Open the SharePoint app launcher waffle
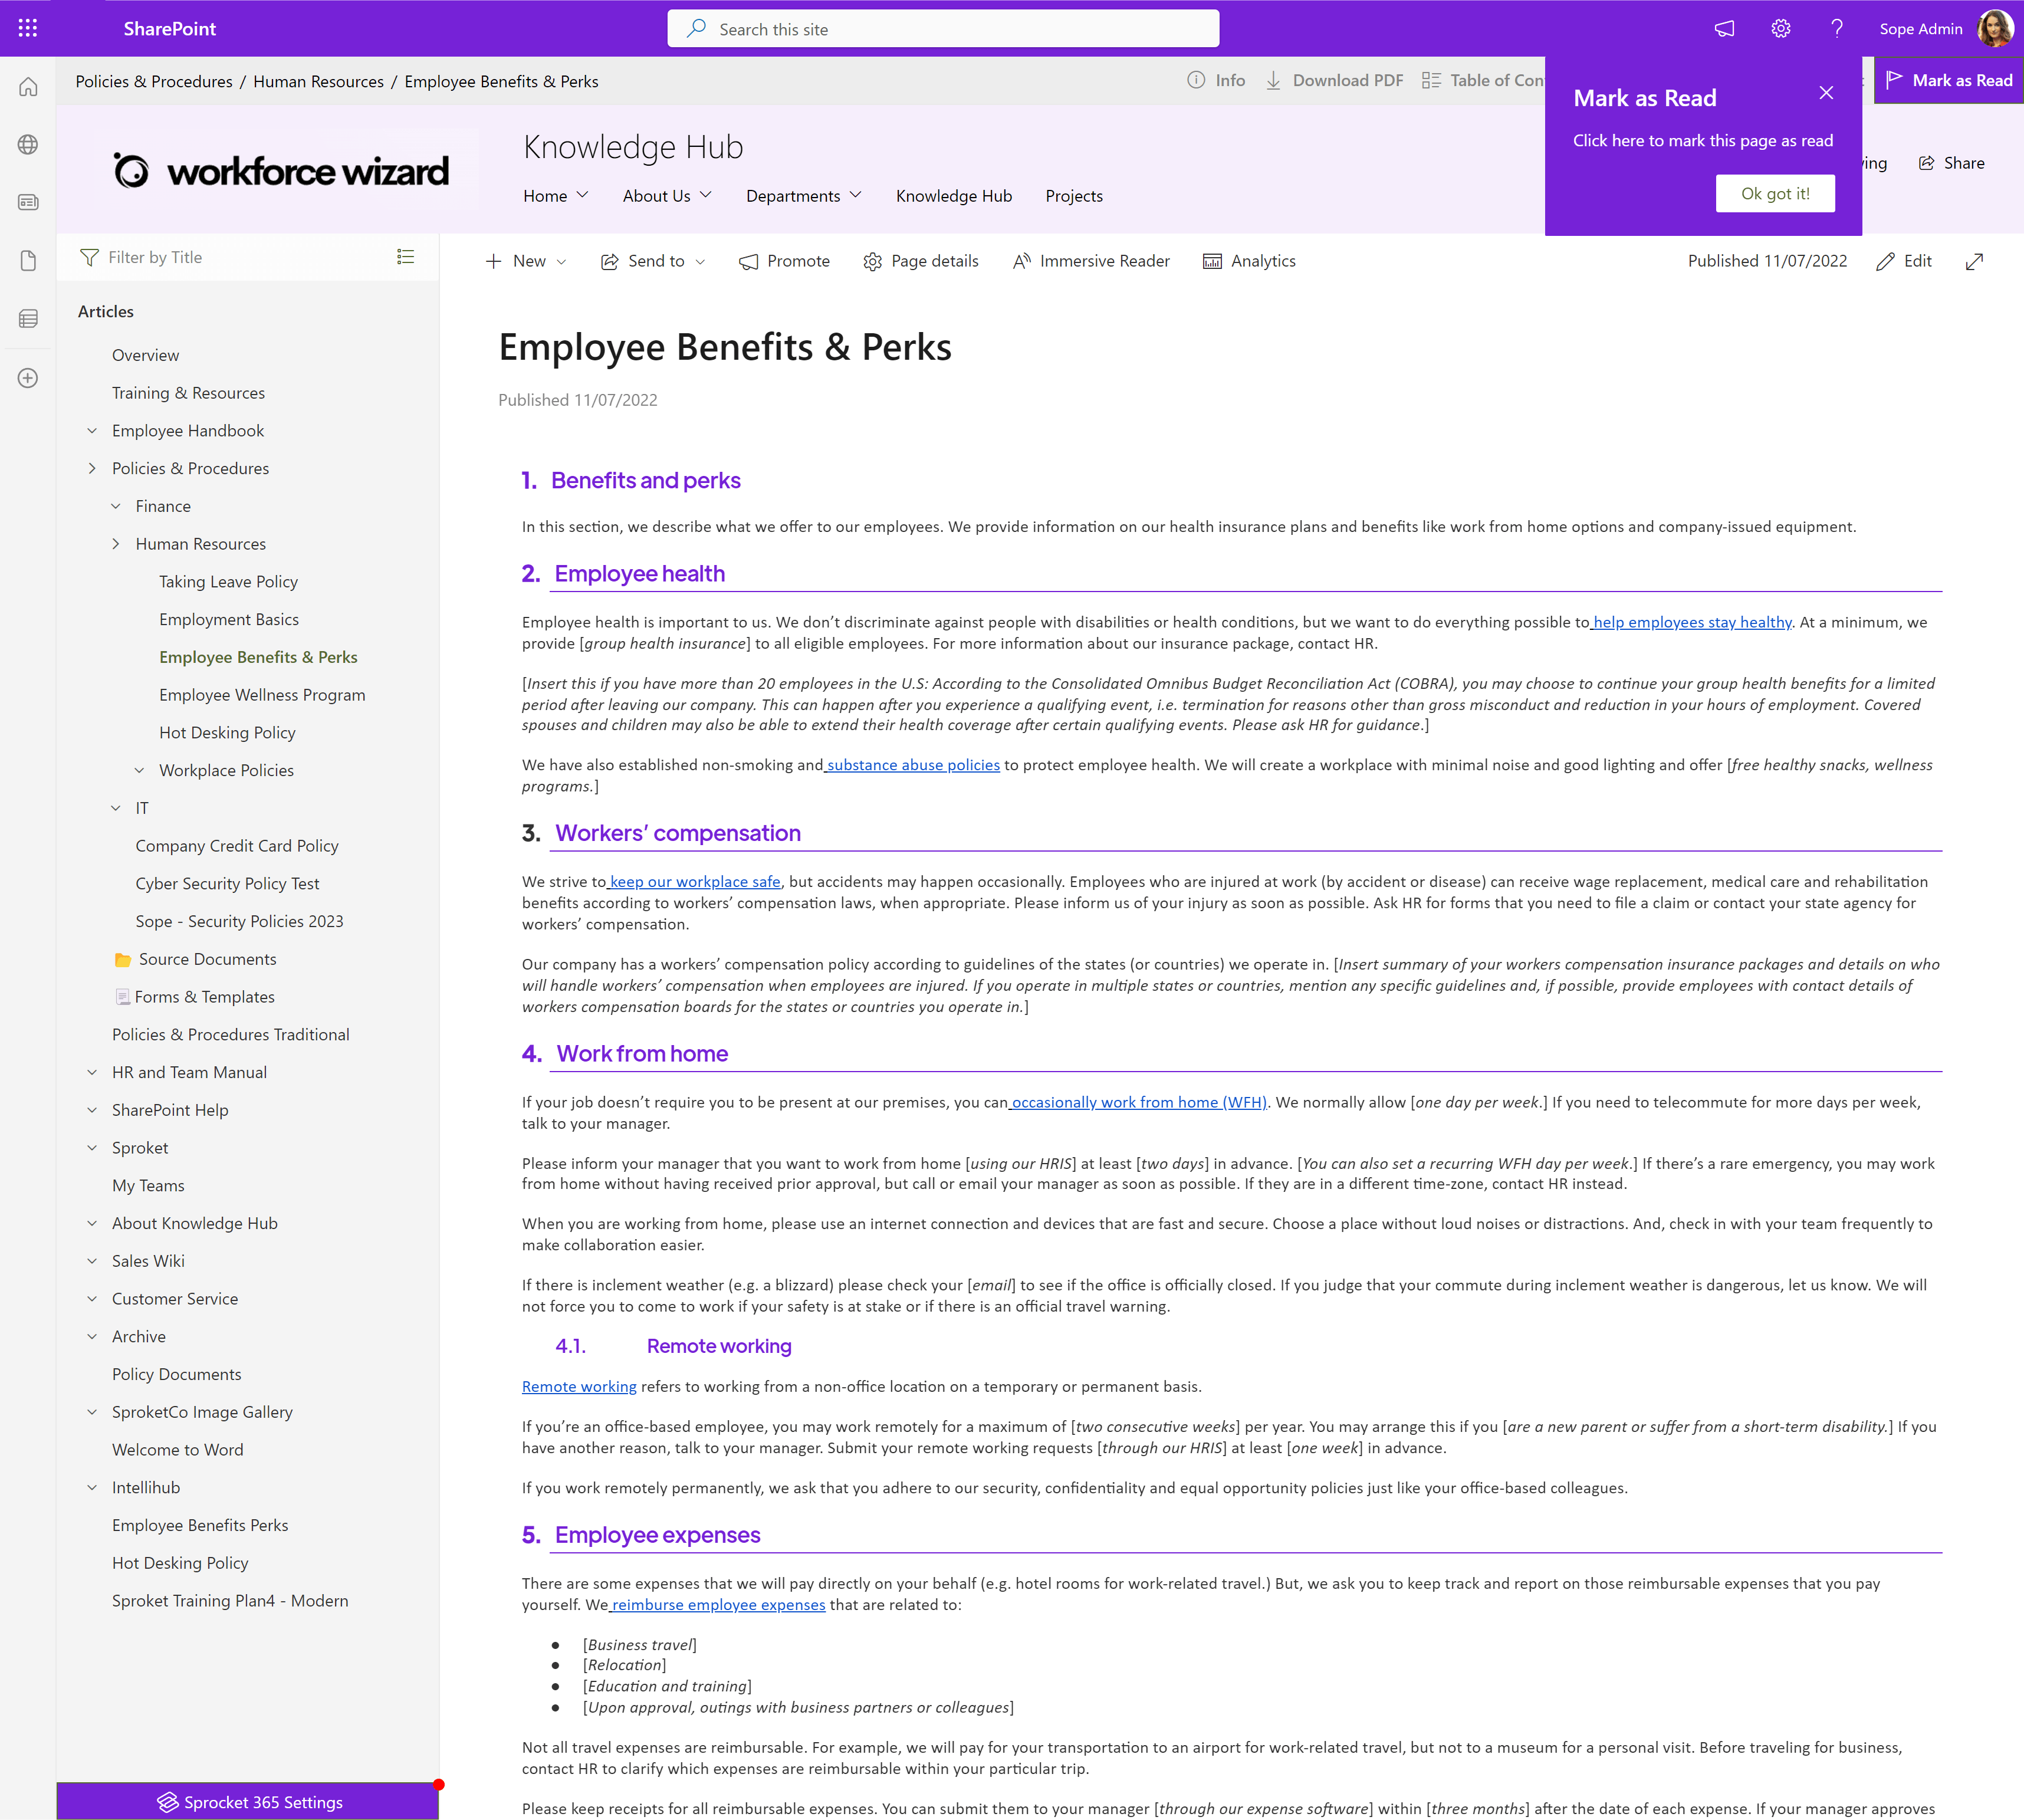The width and height of the screenshot is (2024, 1820). (28, 28)
